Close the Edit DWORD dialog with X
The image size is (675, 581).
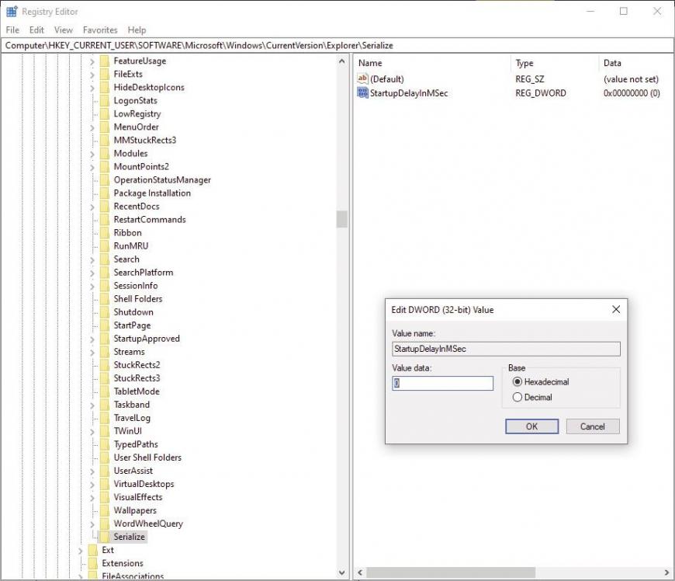tap(616, 309)
